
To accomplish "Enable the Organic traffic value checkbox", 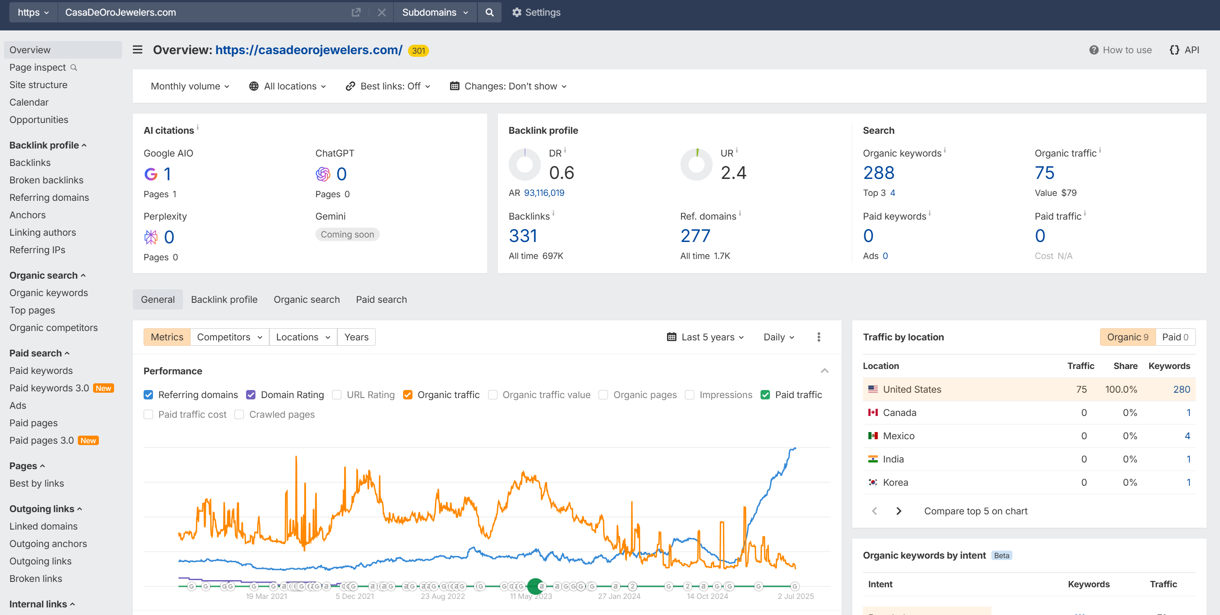I will 493,395.
